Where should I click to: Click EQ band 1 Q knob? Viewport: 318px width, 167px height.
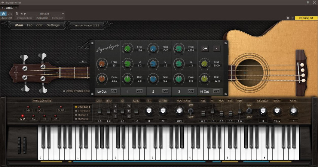[x=127, y=64]
